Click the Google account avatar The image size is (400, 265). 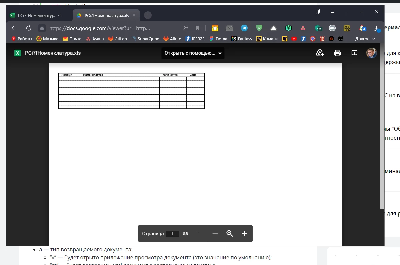click(x=371, y=53)
